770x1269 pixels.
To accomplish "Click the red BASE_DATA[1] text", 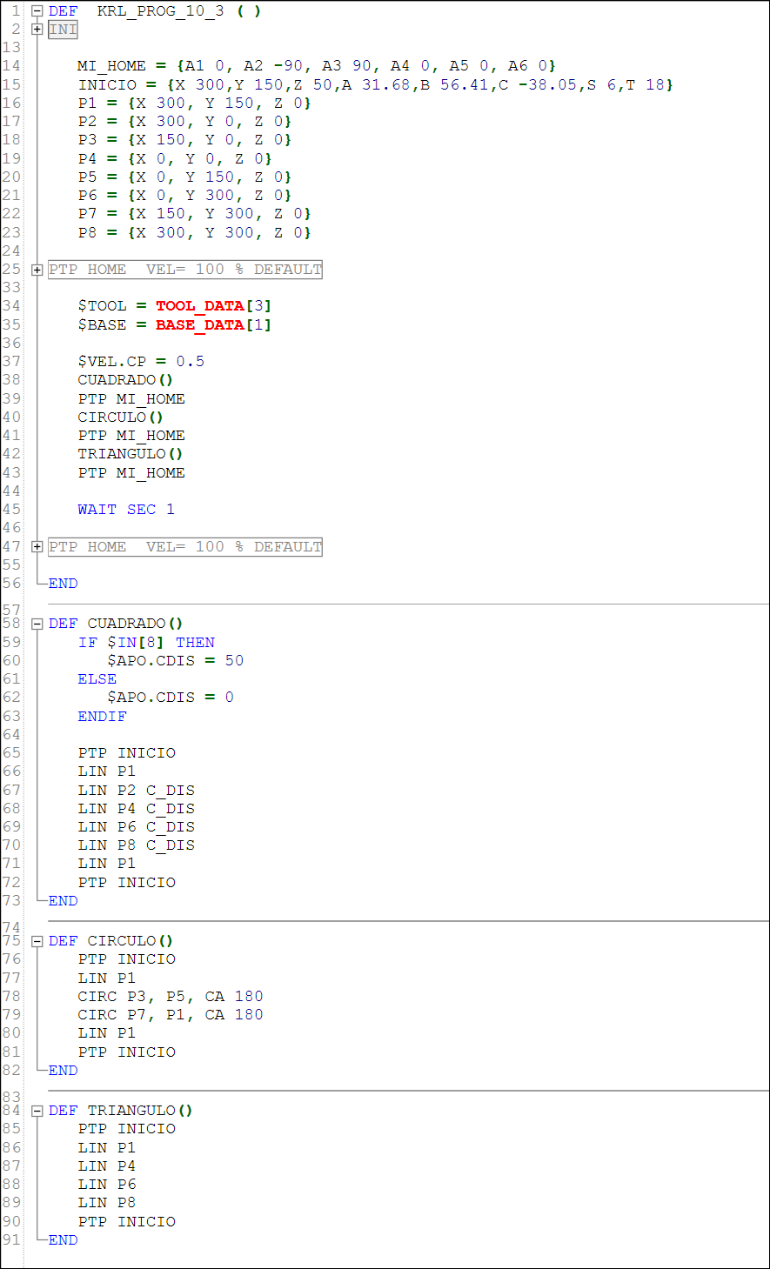I will tap(214, 325).
